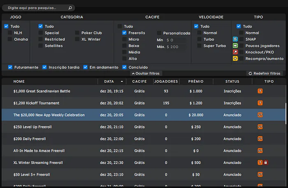Image resolution: width=288 pixels, height=188 pixels.
Task: Check the Turbo speed checkbox
Action: [x=199, y=39]
